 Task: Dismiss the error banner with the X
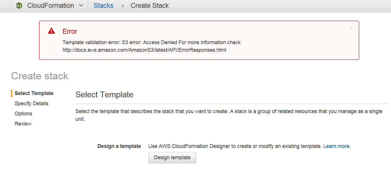351,28
